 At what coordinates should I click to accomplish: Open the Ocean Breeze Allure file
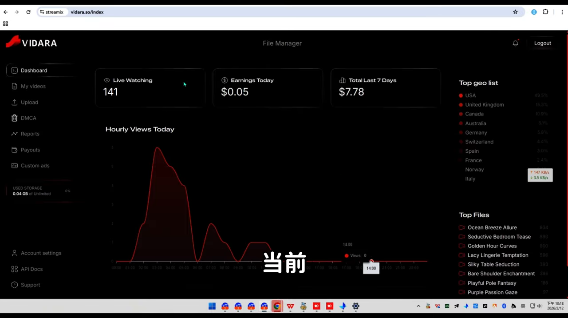[492, 227]
